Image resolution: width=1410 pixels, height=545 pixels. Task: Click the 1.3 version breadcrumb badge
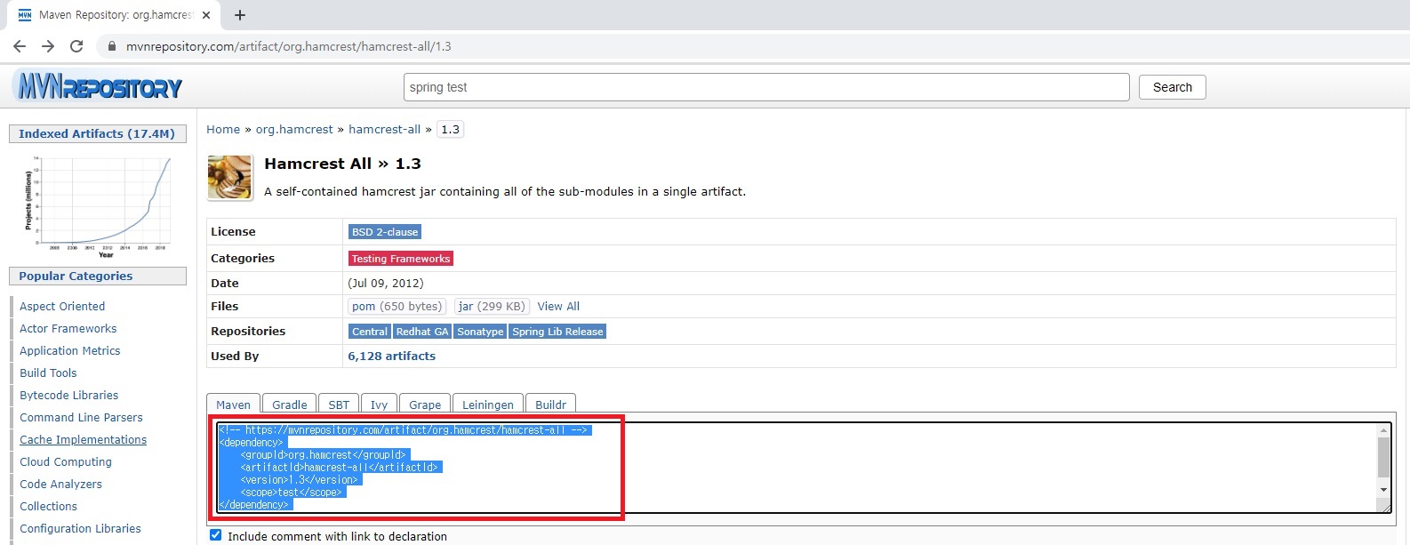(451, 129)
